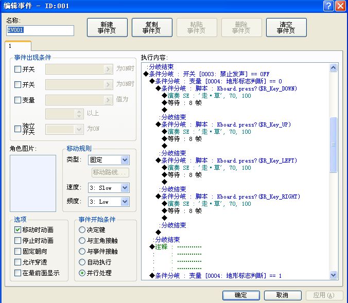Open the 速度 dropdown showing 3: Slow
348x303 pixels.
click(x=109, y=188)
